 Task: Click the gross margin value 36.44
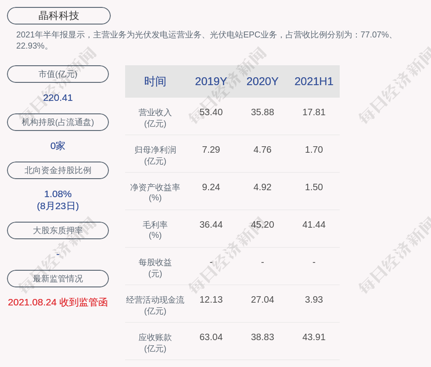[211, 224]
